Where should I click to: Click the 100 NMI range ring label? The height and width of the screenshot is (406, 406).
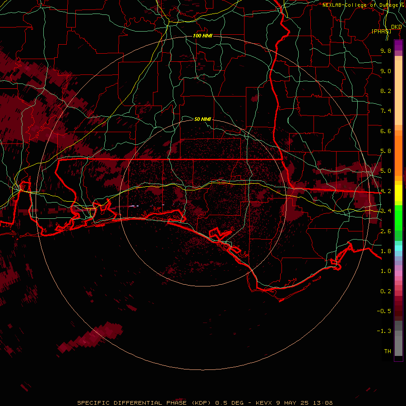203,36
